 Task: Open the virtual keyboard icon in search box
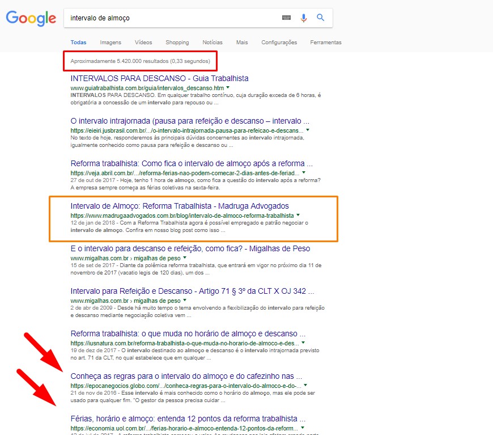[286, 18]
